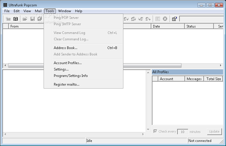Click the message list scroll-right arrow
The image size is (226, 146).
(x=221, y=65)
